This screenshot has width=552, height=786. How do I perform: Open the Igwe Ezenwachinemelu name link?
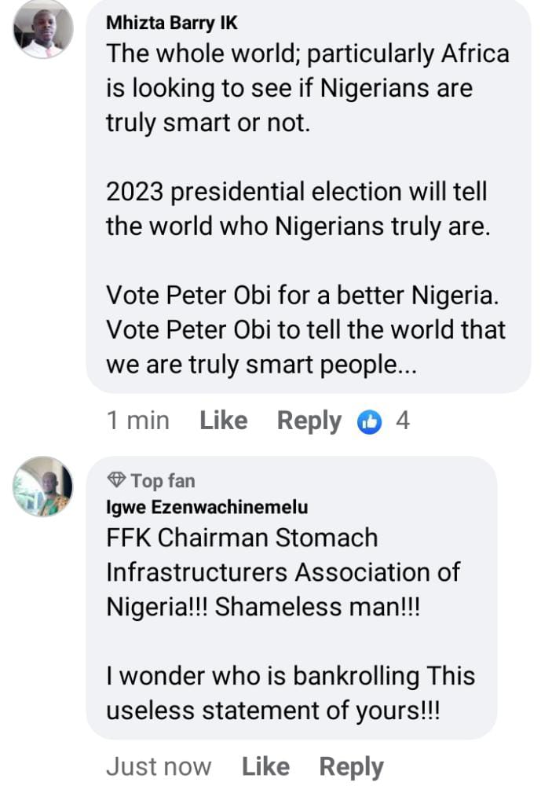click(207, 507)
